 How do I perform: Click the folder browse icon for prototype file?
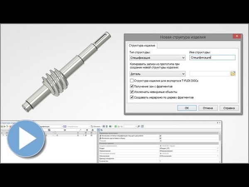pyautogui.click(x=233, y=74)
